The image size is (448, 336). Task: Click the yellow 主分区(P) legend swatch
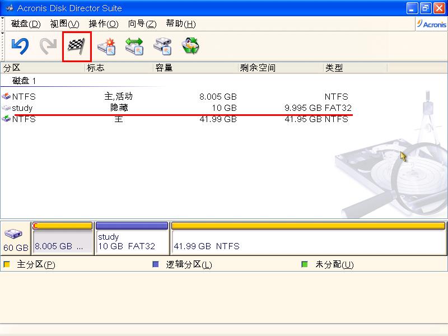(7, 264)
